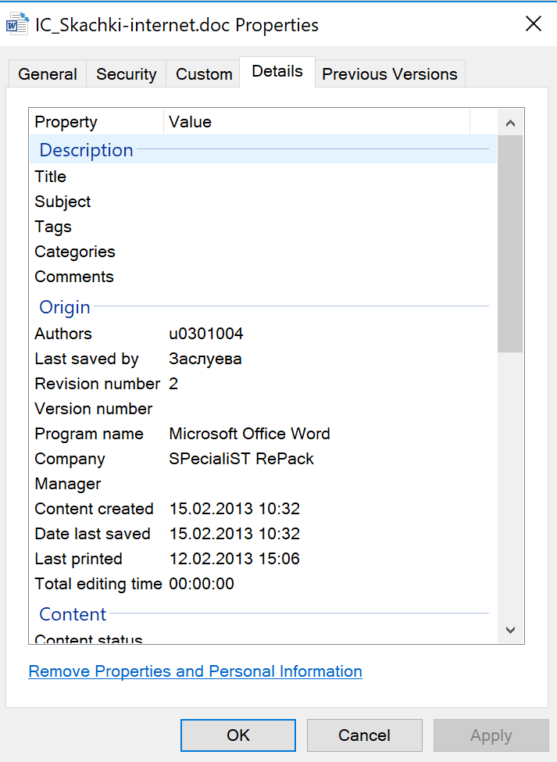This screenshot has width=557, height=762.
Task: Click Remove Properties and Personal Information link
Action: pos(195,671)
